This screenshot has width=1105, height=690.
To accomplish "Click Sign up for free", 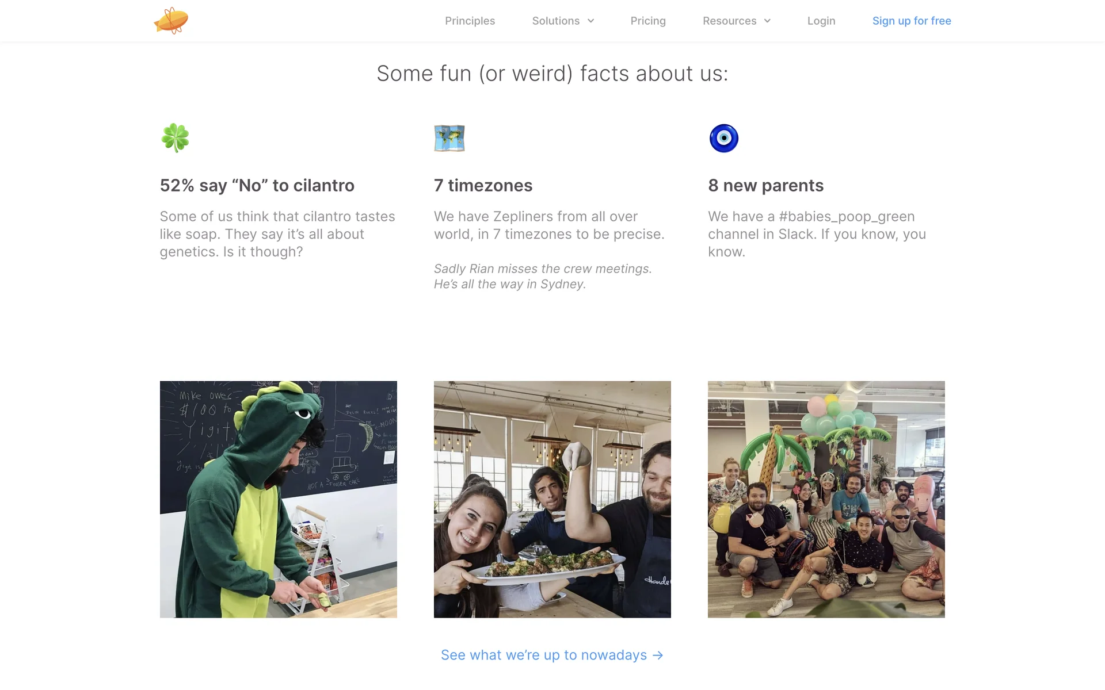I will coord(911,21).
